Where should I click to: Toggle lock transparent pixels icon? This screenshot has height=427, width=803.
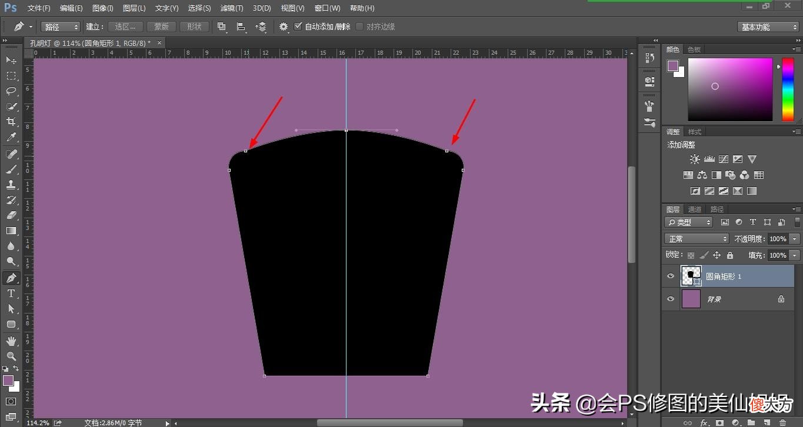691,255
